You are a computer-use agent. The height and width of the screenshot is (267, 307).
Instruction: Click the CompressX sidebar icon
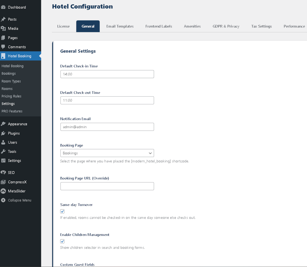(x=4, y=182)
